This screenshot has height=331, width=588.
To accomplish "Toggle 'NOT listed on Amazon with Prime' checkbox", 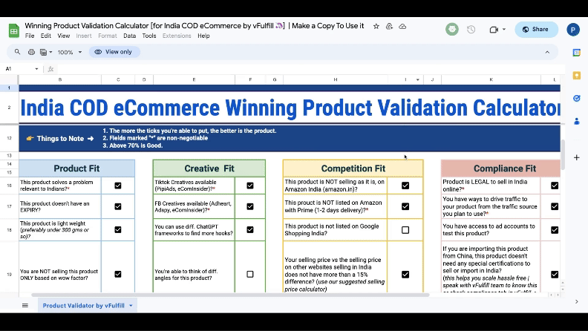I will coord(405,206).
